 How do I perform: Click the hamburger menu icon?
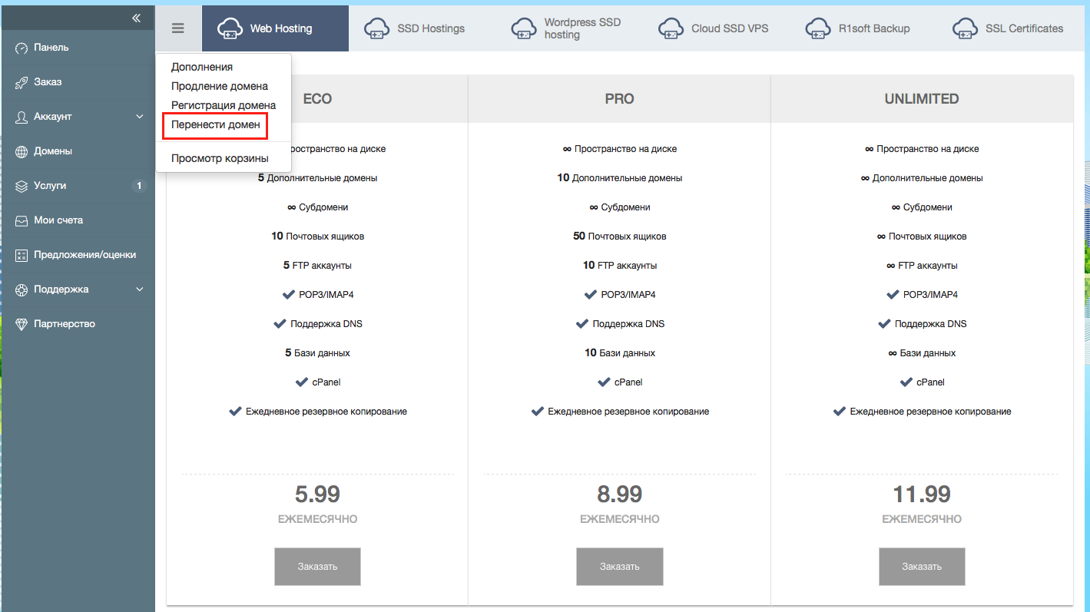tap(178, 28)
